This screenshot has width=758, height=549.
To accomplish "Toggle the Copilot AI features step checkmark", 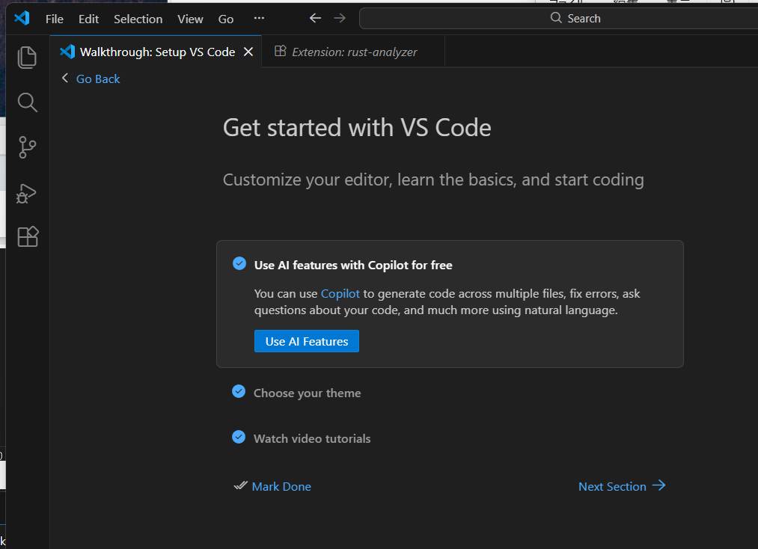I will click(x=239, y=263).
